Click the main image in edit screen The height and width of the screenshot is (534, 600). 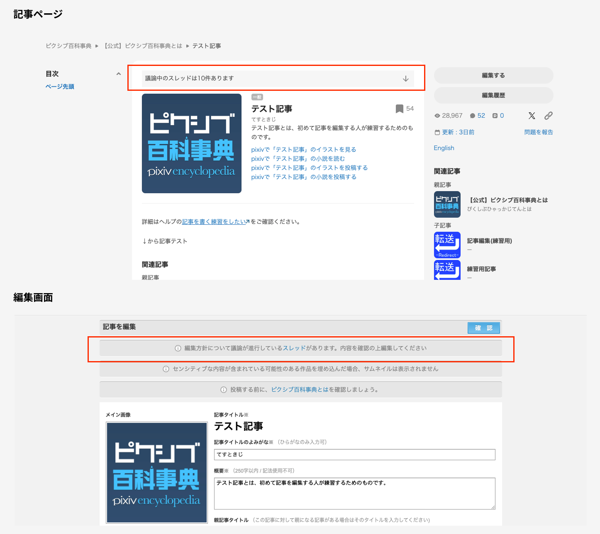click(x=157, y=473)
